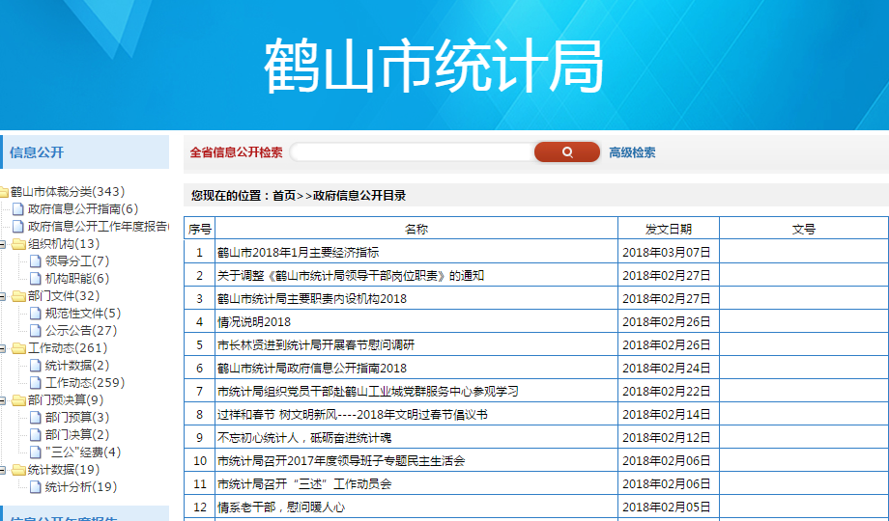The width and height of the screenshot is (889, 521).
Task: Click folder icon beside 工作动态(261)
Action: click(19, 348)
